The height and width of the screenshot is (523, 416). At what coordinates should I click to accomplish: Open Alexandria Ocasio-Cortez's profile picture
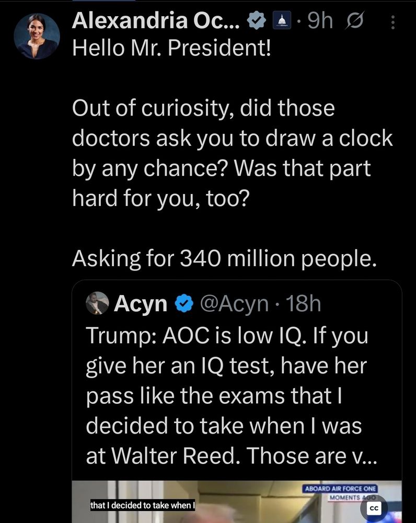(37, 35)
